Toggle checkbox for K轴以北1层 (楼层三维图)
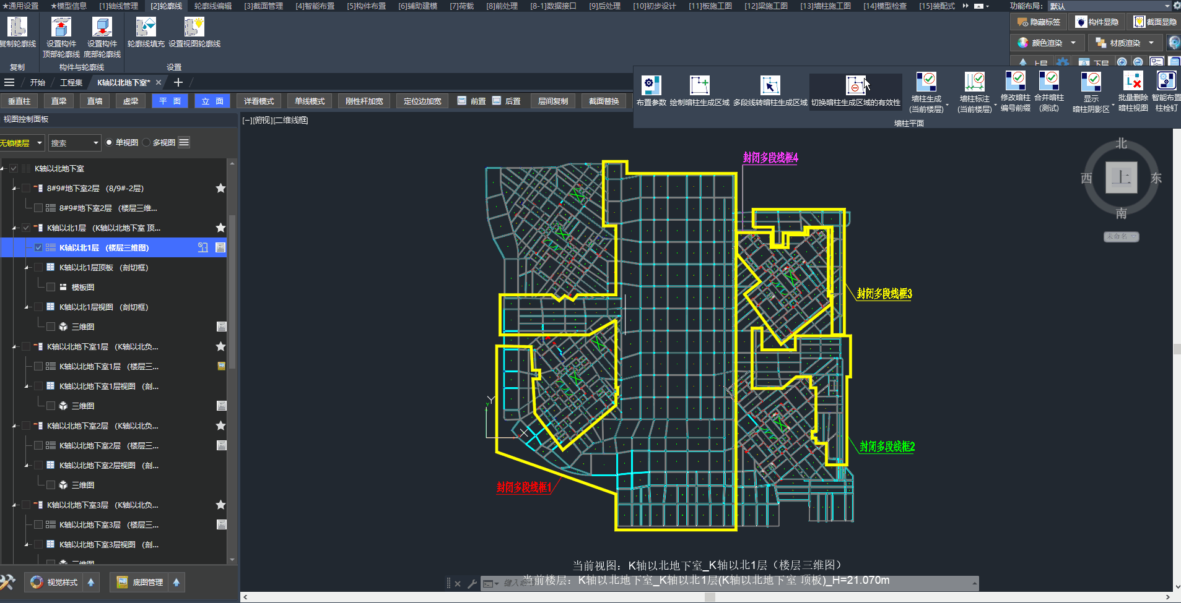The height and width of the screenshot is (603, 1181). coord(38,247)
